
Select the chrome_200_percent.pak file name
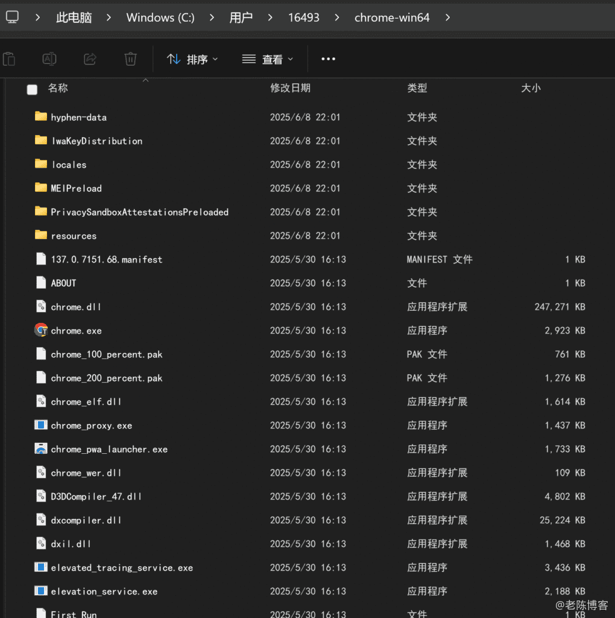[x=106, y=378]
